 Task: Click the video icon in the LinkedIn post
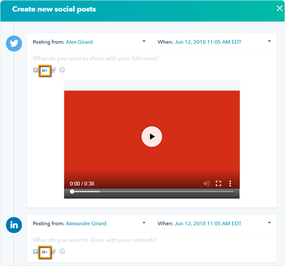(x=45, y=252)
